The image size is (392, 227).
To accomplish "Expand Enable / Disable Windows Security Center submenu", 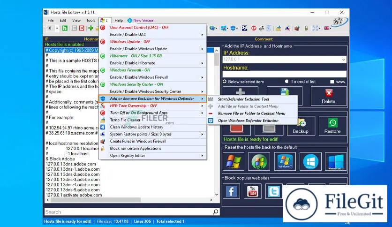I will (x=152, y=92).
